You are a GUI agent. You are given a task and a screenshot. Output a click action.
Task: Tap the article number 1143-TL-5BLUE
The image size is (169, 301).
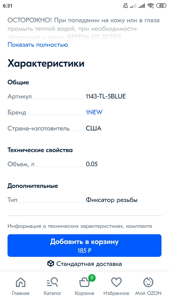point(106,96)
